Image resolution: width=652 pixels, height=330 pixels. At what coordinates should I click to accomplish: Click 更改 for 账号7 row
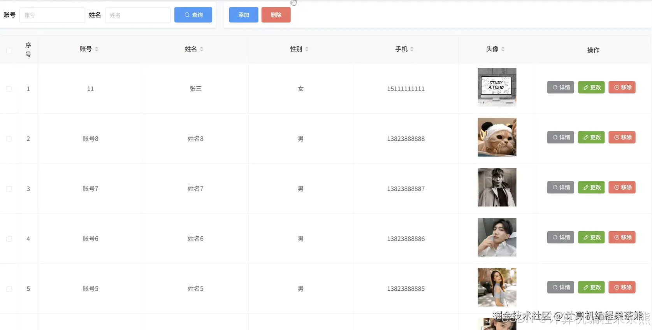click(591, 187)
